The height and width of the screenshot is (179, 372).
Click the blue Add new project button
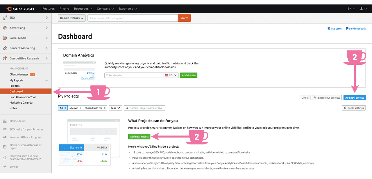pos(354,97)
